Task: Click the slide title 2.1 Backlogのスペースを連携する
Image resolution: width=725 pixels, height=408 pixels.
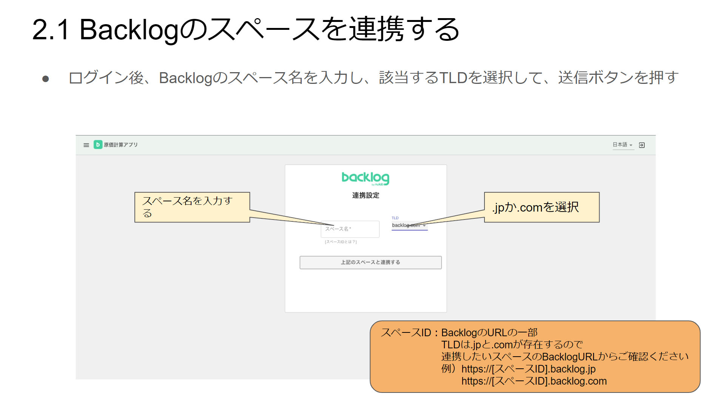Action: pos(246,29)
